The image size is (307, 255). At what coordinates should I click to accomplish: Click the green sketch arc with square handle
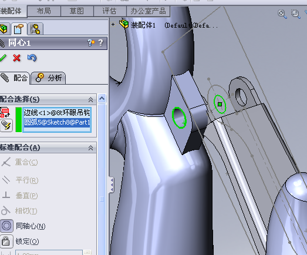220,104
